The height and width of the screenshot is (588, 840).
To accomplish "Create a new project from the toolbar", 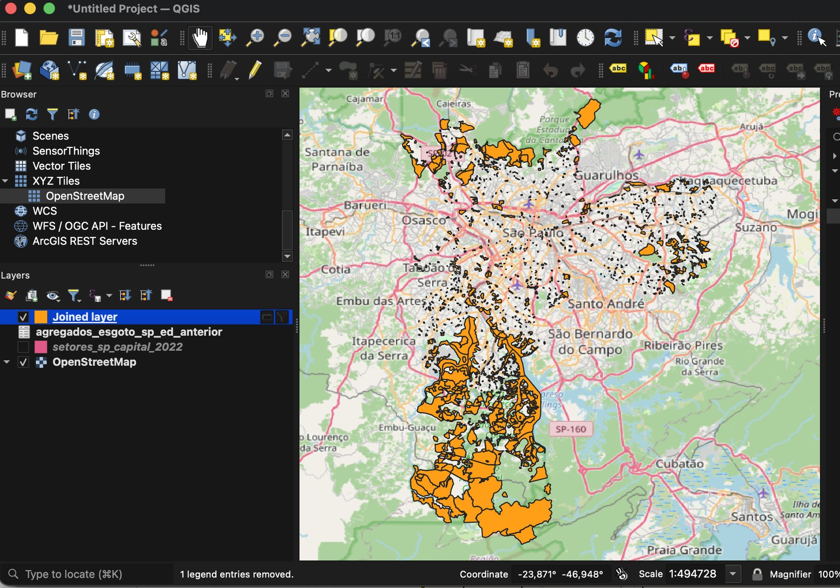I will (x=21, y=37).
